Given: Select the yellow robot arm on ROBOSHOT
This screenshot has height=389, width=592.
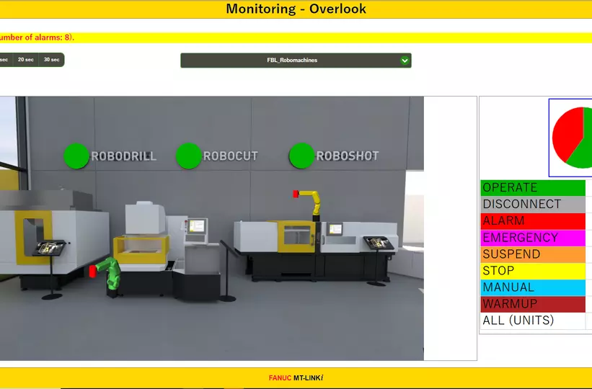Looking at the screenshot, I should click(x=309, y=205).
